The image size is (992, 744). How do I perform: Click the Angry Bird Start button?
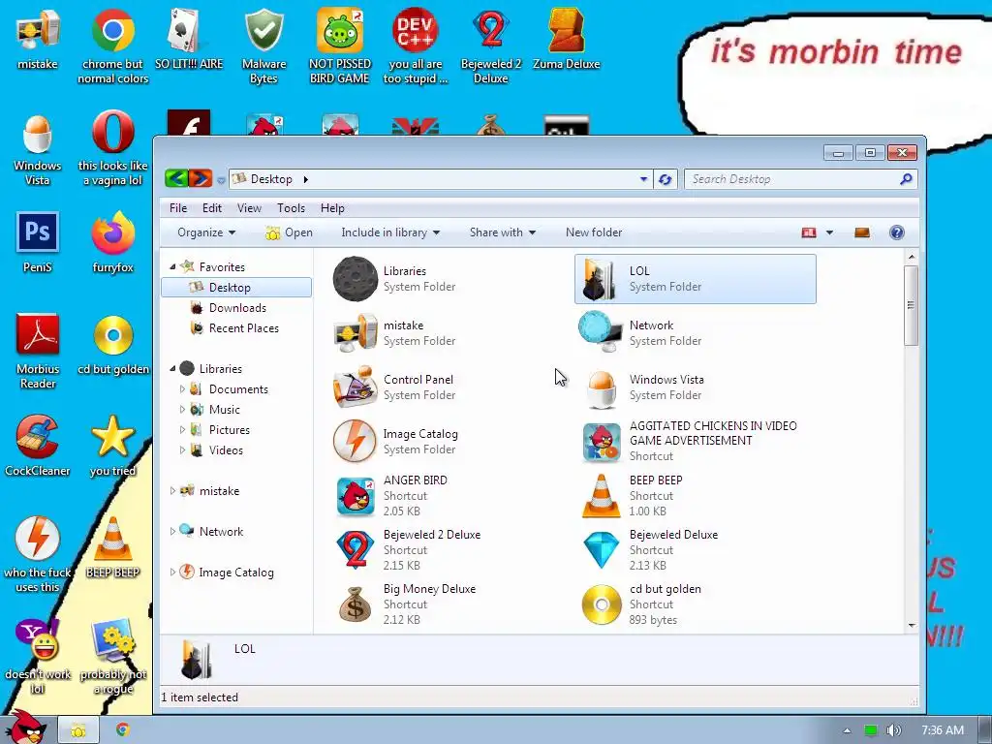[x=26, y=728]
